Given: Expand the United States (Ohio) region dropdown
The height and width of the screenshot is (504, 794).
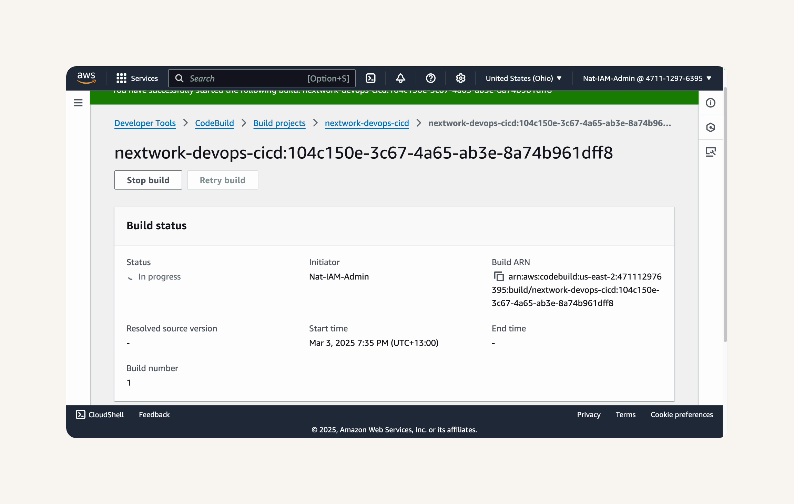Looking at the screenshot, I should (x=523, y=78).
